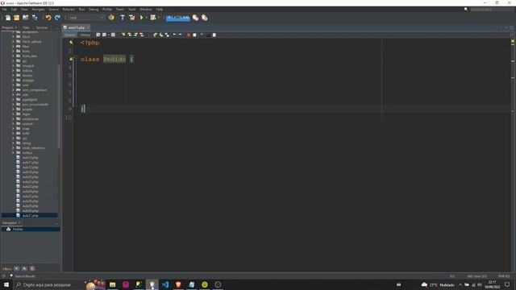
Task: Toggle the third Navigator filter button
Action: pyautogui.click(x=32, y=268)
